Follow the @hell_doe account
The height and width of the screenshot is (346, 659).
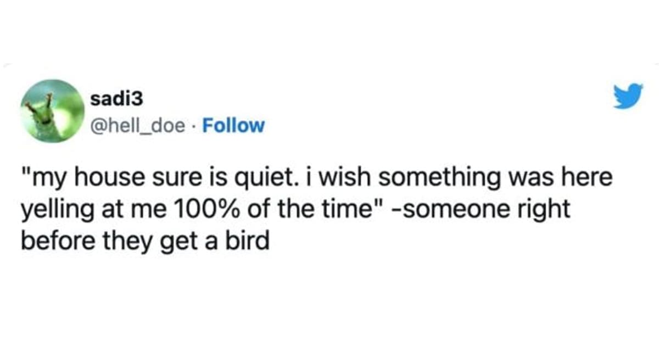click(x=233, y=126)
